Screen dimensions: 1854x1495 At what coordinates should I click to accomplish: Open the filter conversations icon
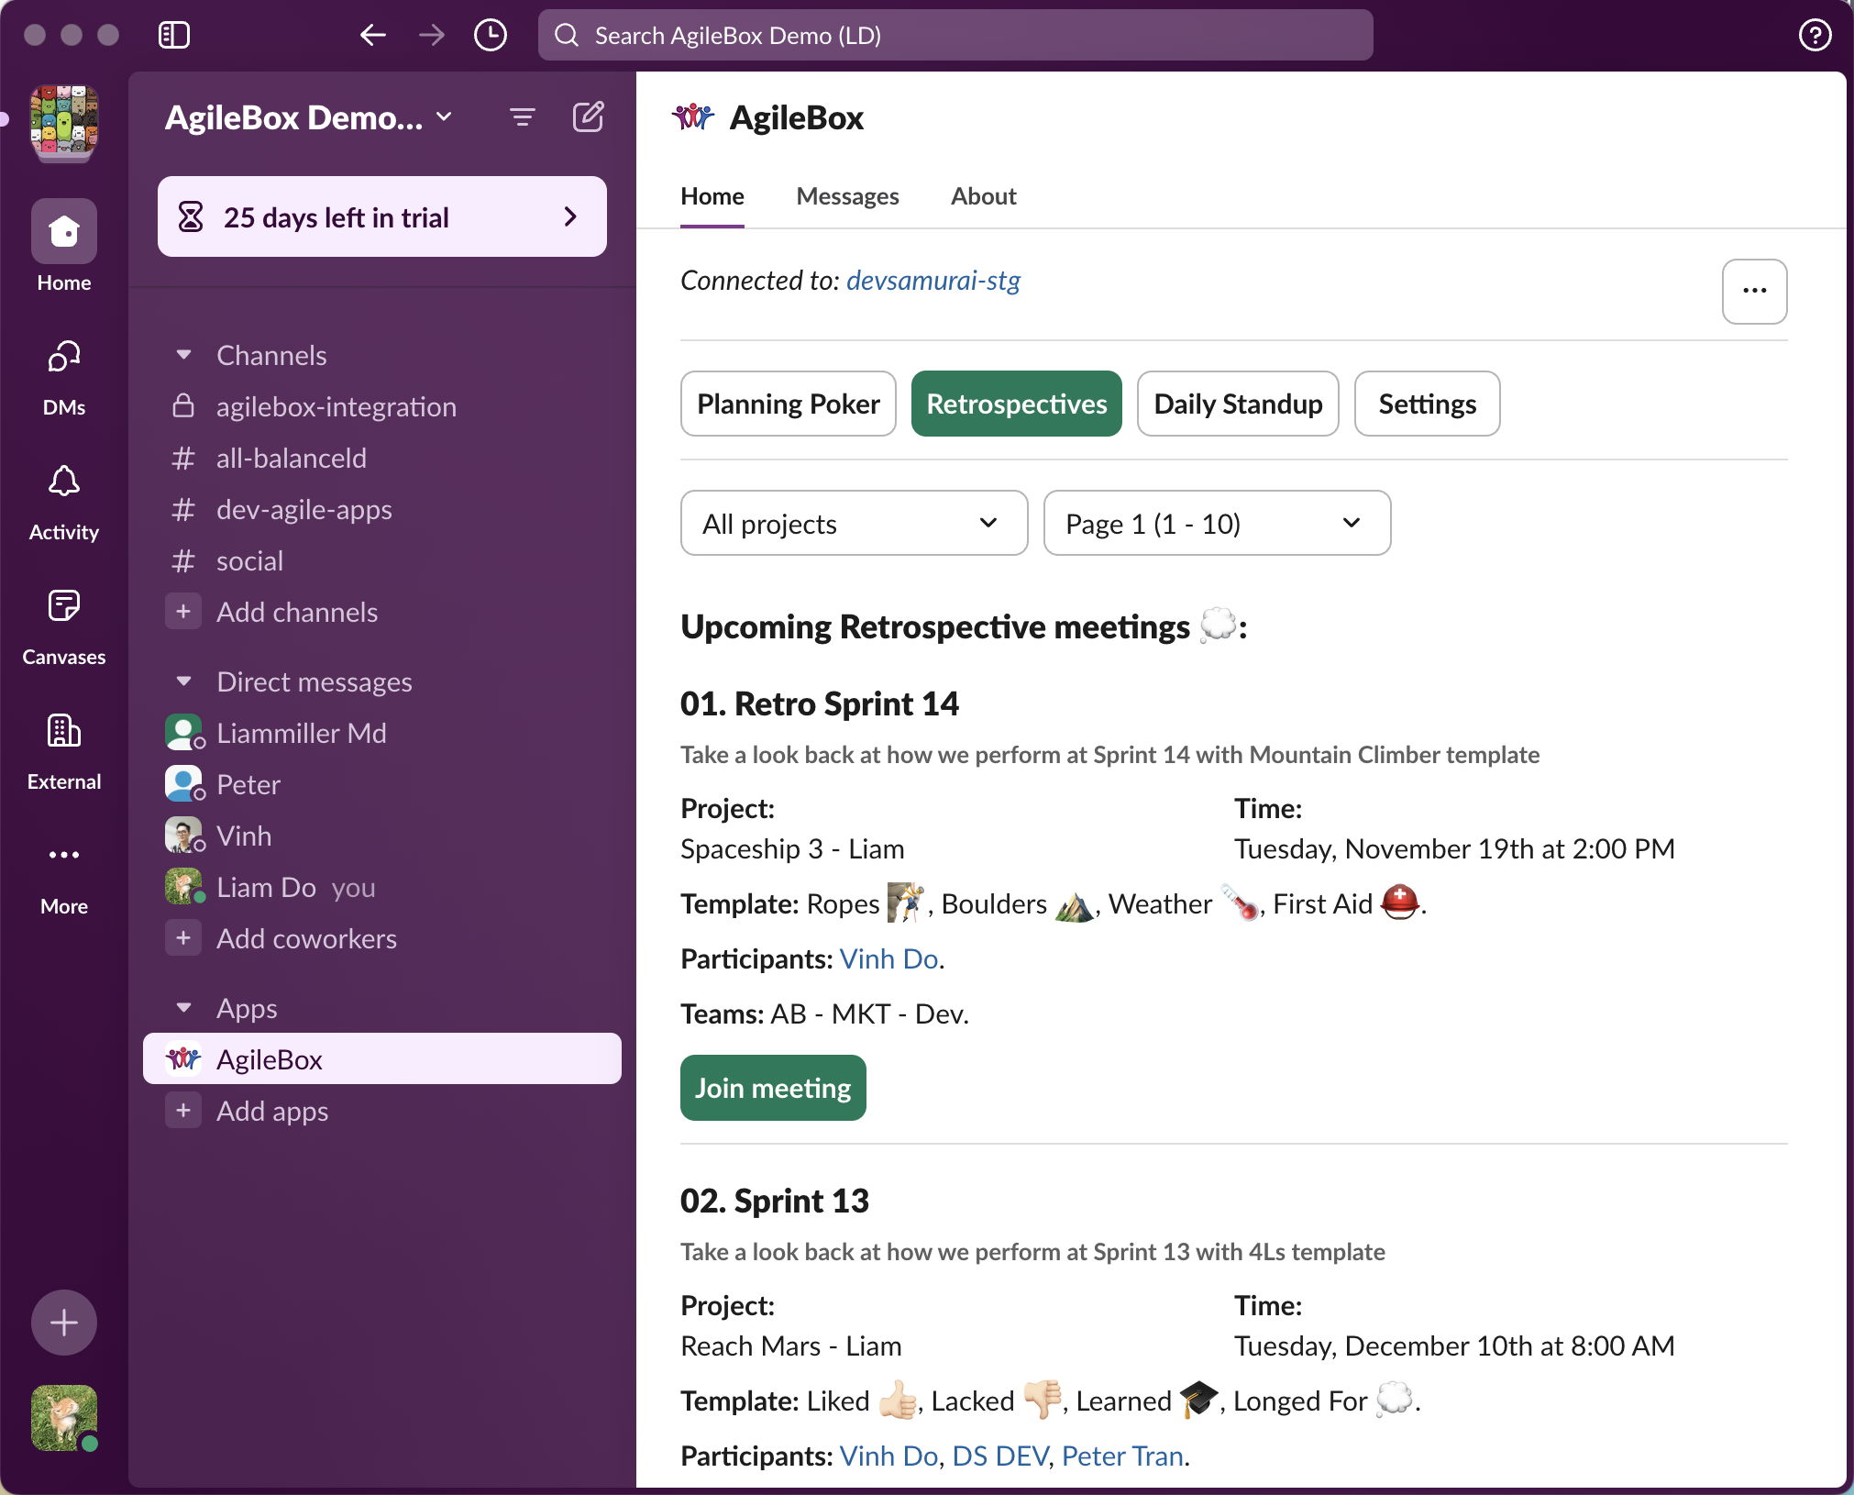coord(522,117)
